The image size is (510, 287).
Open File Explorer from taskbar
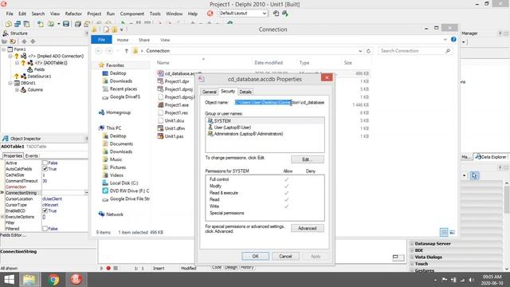tap(29, 280)
